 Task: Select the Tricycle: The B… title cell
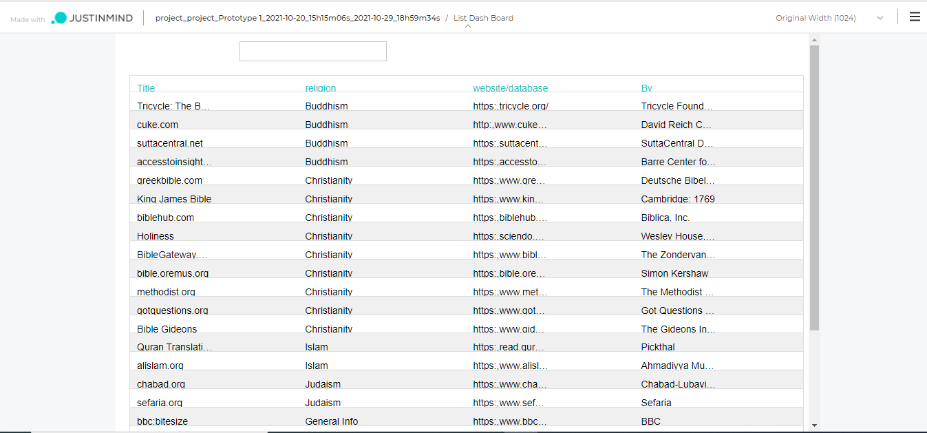[x=173, y=106]
